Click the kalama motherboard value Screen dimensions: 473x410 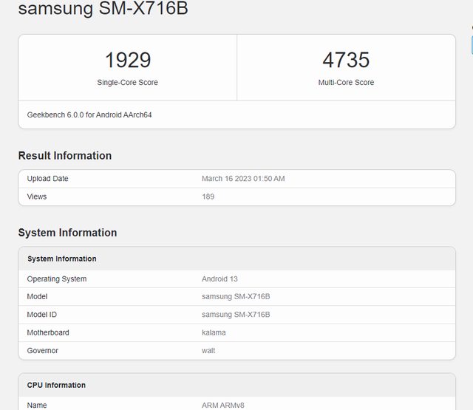(x=214, y=332)
